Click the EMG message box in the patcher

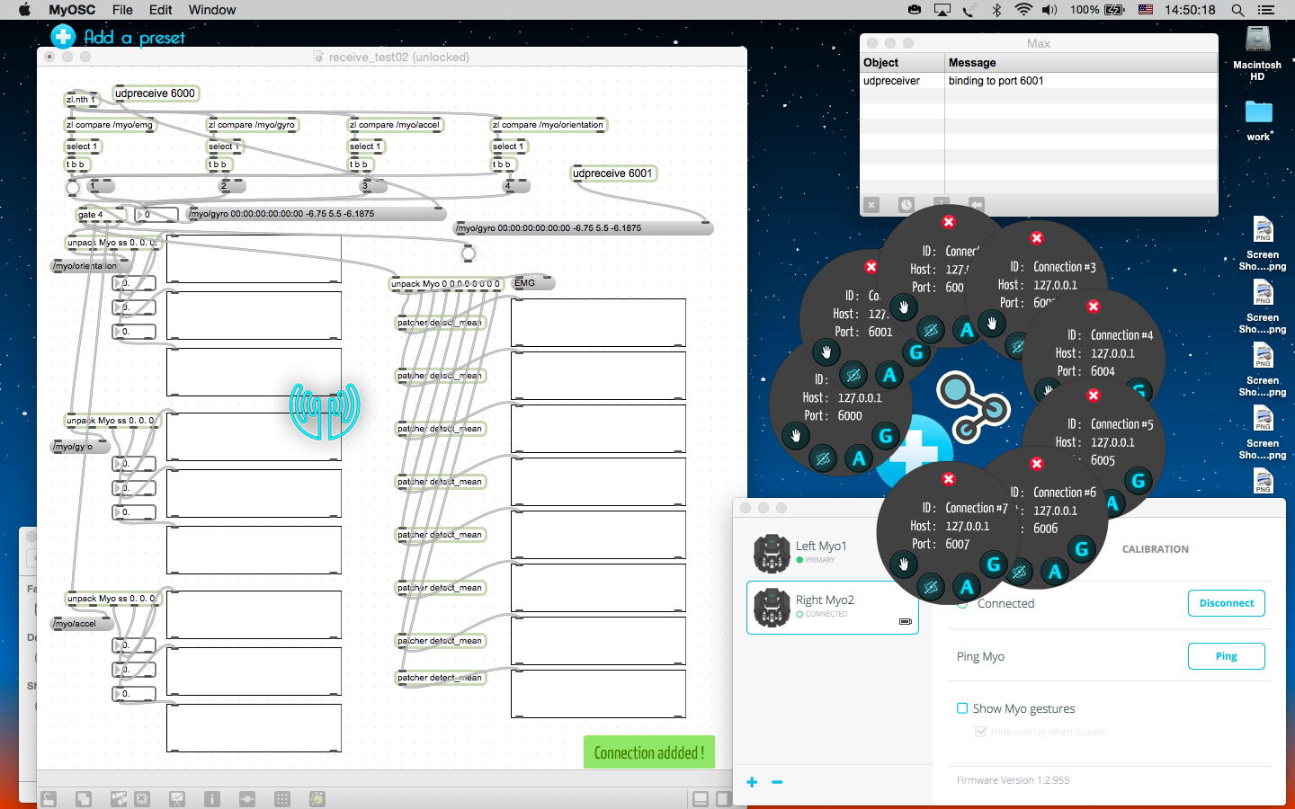[532, 283]
